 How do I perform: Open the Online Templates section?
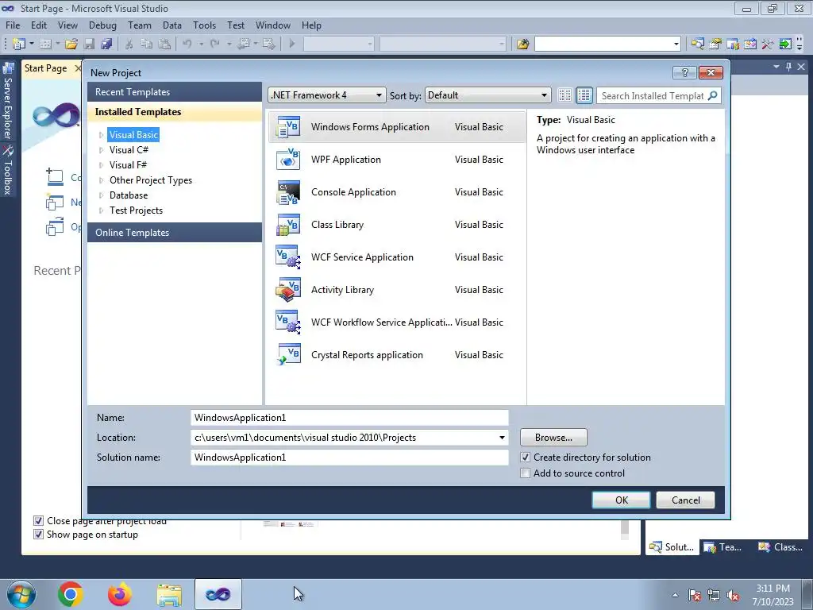tap(175, 233)
